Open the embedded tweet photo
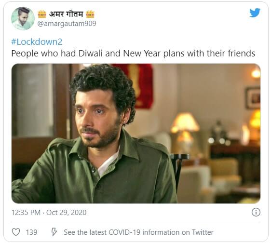The image size is (271, 243). point(136,134)
